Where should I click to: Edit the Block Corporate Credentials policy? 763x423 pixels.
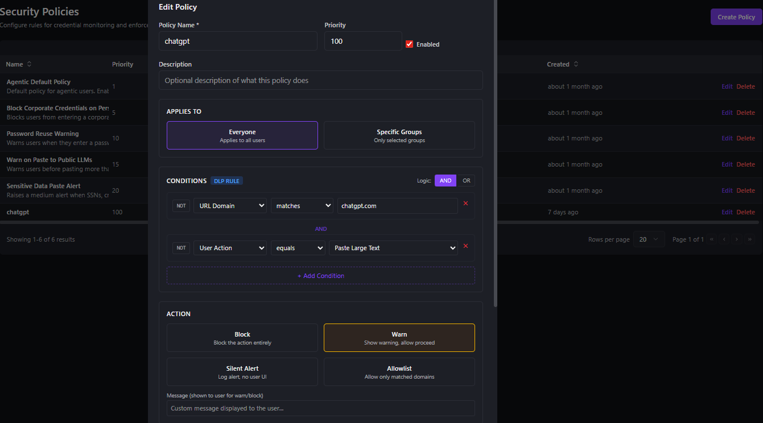[727, 113]
